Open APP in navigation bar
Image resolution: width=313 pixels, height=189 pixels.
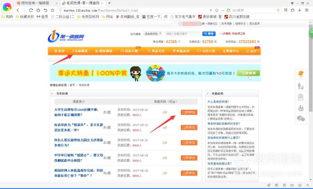tap(251, 51)
